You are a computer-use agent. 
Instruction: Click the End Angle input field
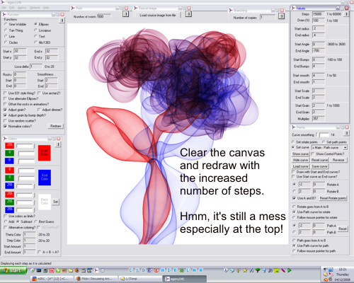(x=319, y=51)
